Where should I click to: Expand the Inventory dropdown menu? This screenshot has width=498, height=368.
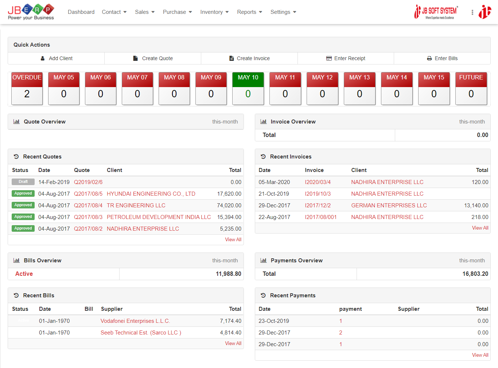pos(215,12)
